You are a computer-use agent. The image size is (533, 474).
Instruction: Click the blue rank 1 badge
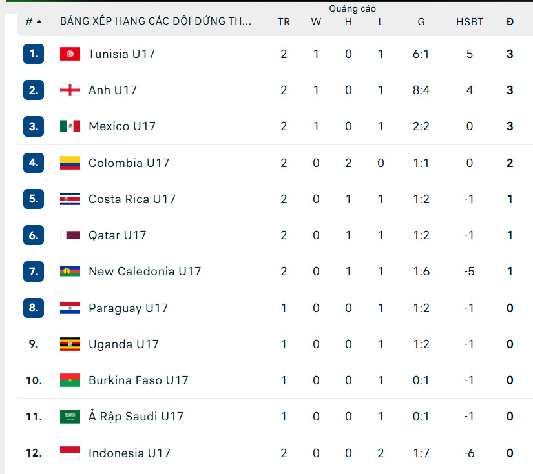click(34, 54)
